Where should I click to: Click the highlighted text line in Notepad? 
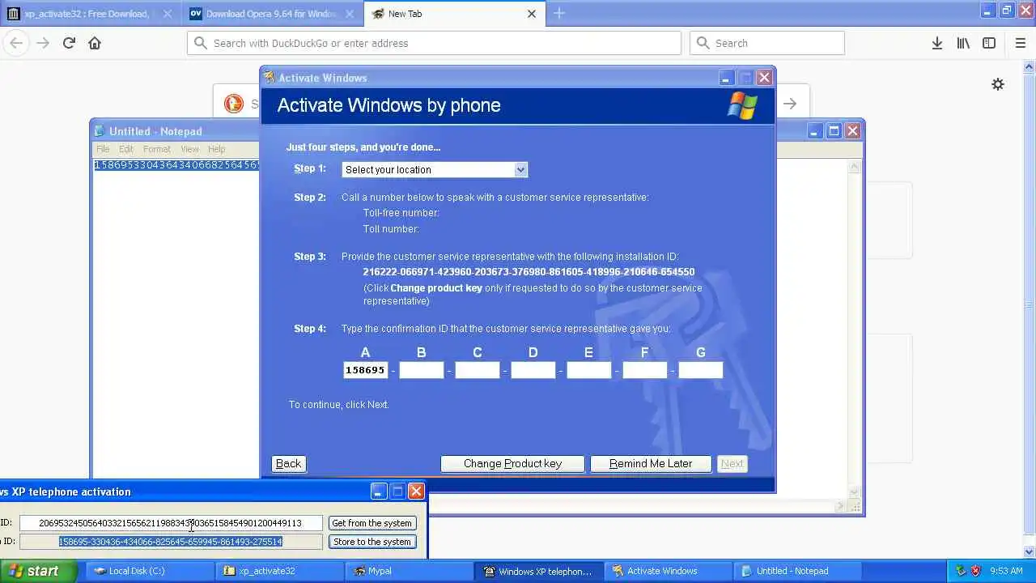point(176,165)
